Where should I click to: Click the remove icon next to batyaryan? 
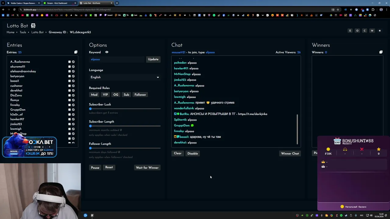click(69, 76)
